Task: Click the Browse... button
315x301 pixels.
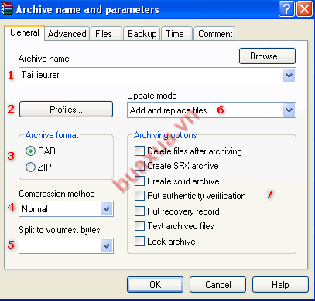Action: coord(267,56)
